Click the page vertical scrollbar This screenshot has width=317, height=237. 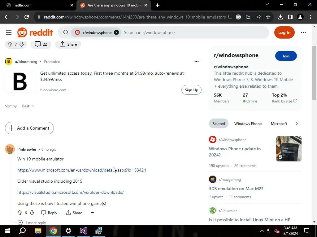(x=314, y=73)
